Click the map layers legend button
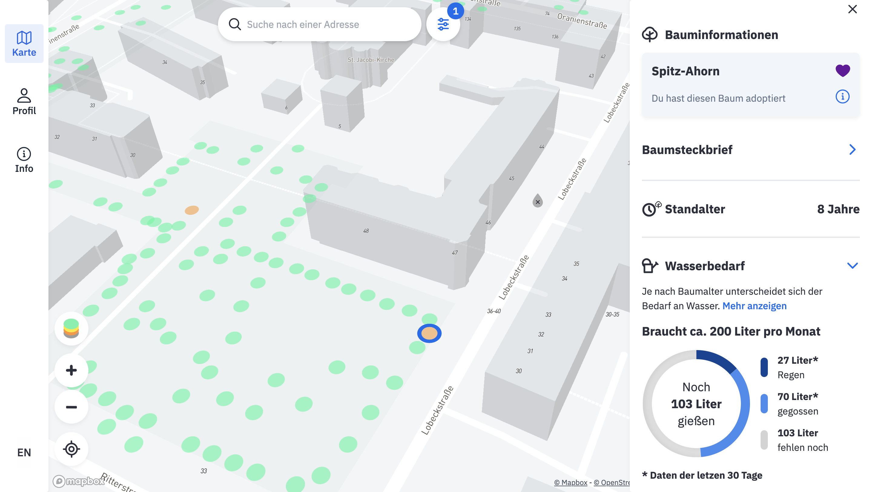 click(x=71, y=328)
